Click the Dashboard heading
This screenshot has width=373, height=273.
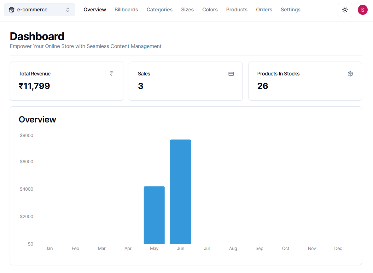(37, 36)
